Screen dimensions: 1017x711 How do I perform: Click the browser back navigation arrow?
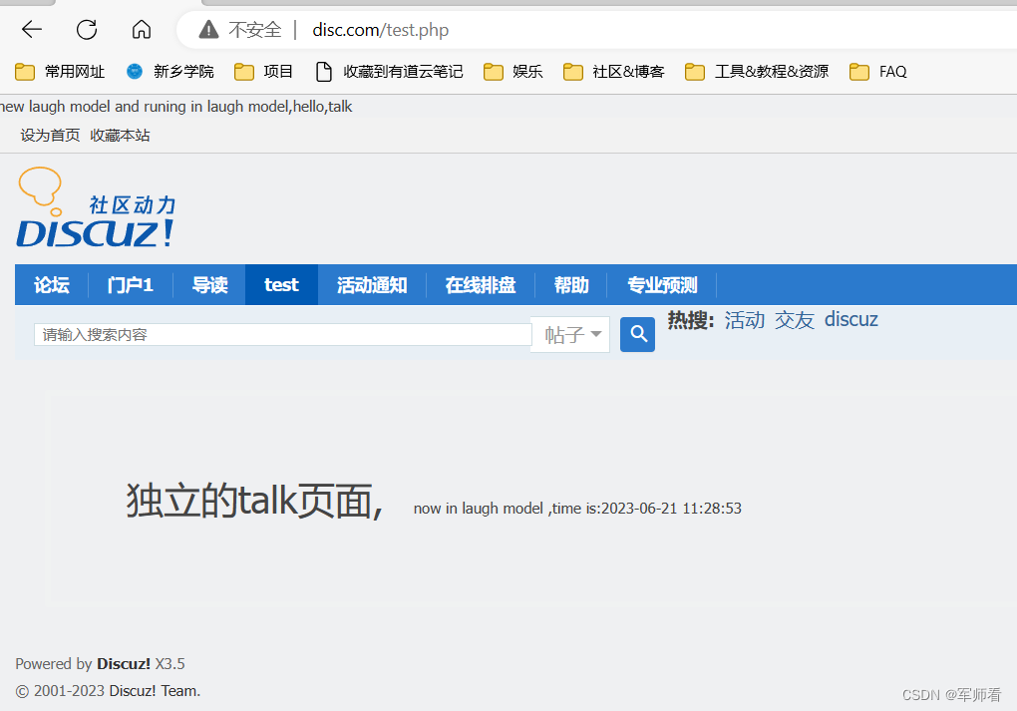click(31, 30)
